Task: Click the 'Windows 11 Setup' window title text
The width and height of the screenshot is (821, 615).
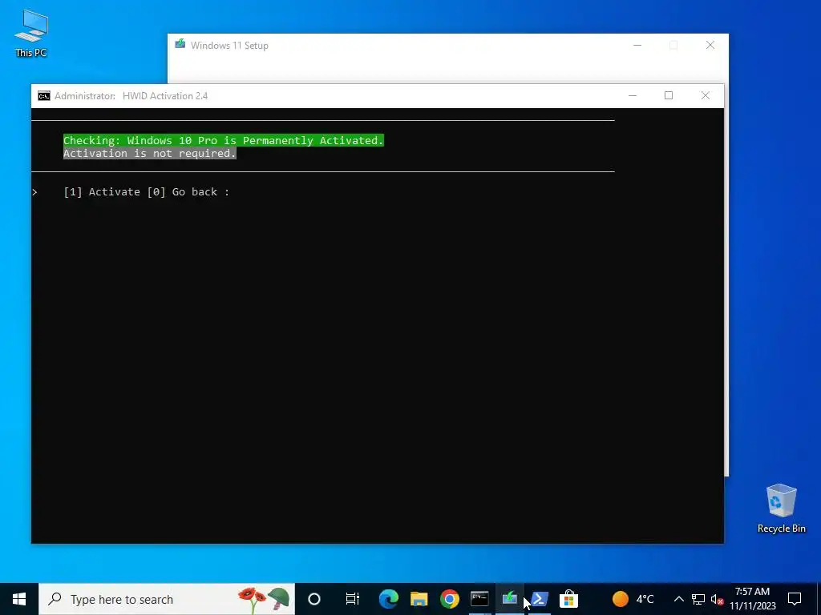Action: (x=229, y=46)
